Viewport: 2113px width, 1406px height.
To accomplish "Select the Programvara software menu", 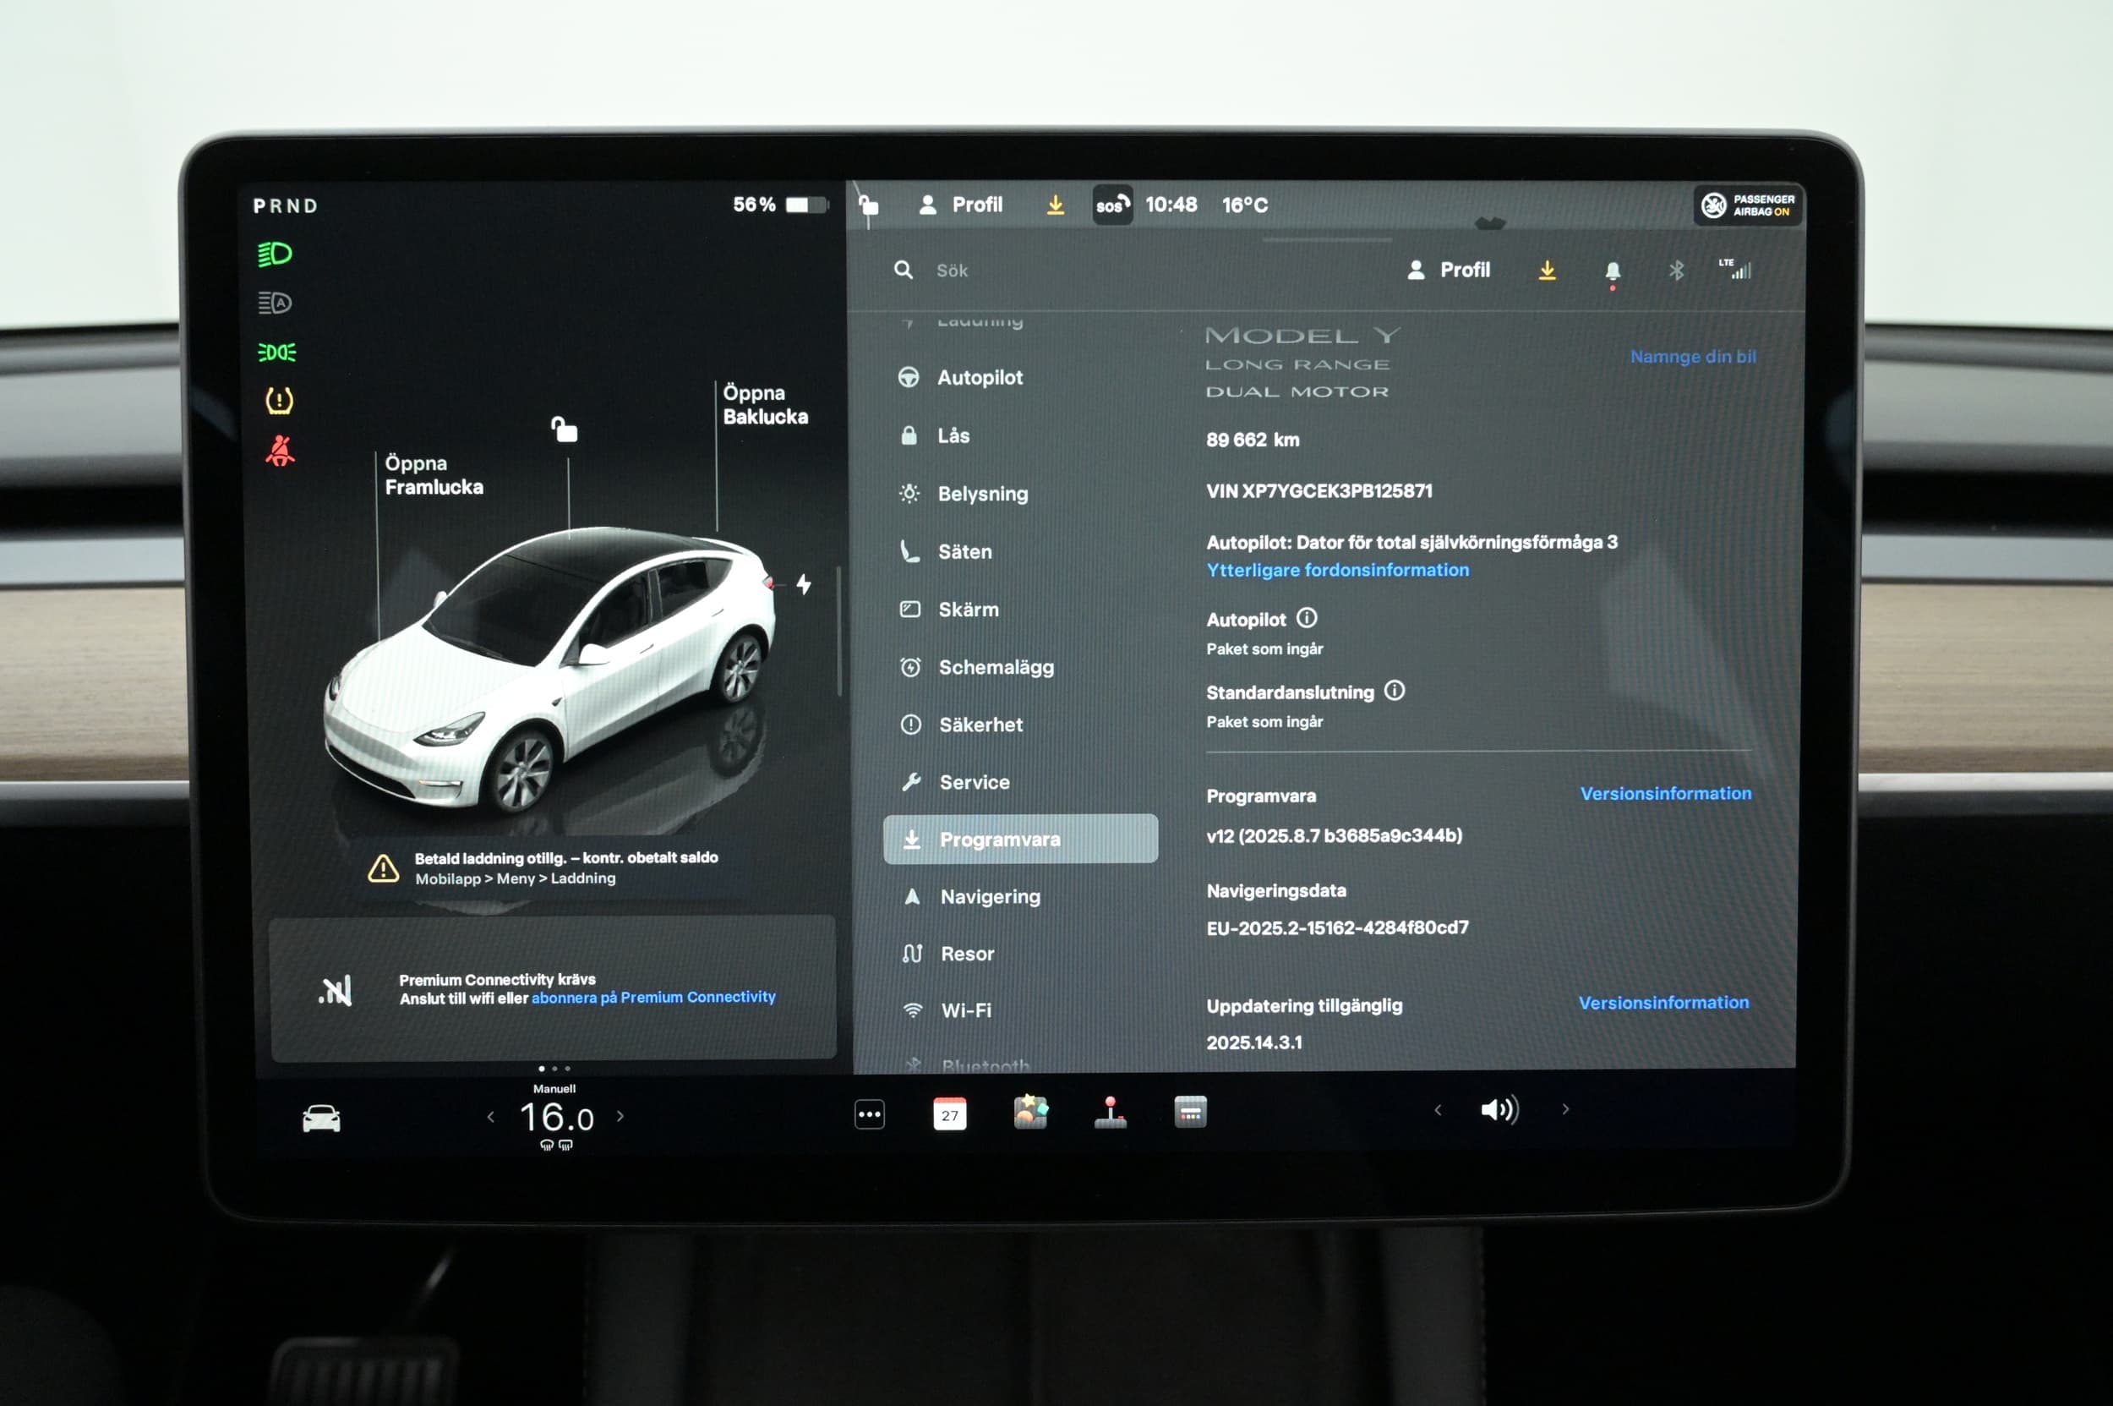I will click(1020, 840).
